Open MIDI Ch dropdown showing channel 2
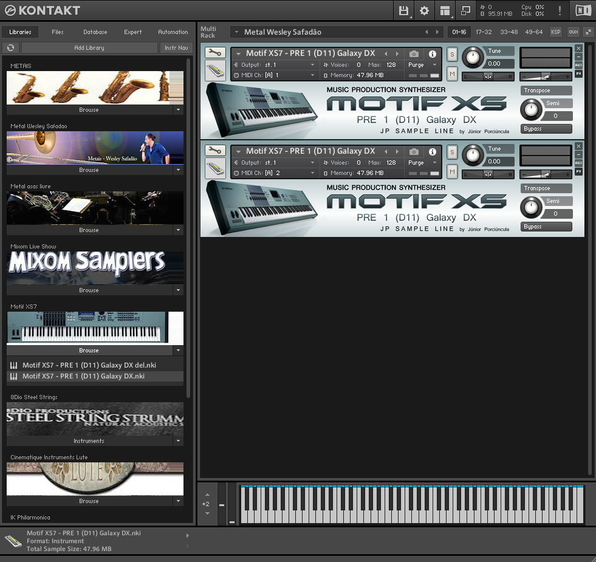 [x=312, y=173]
